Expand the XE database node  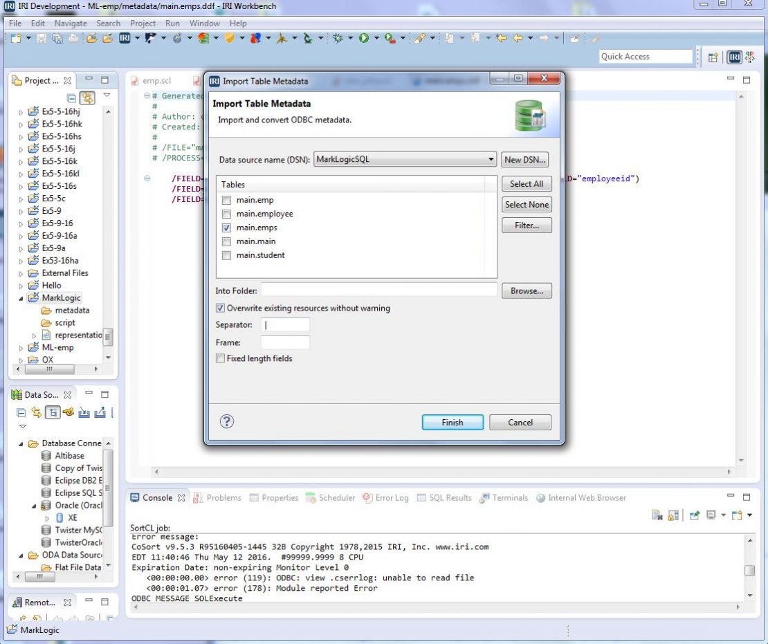tap(48, 517)
